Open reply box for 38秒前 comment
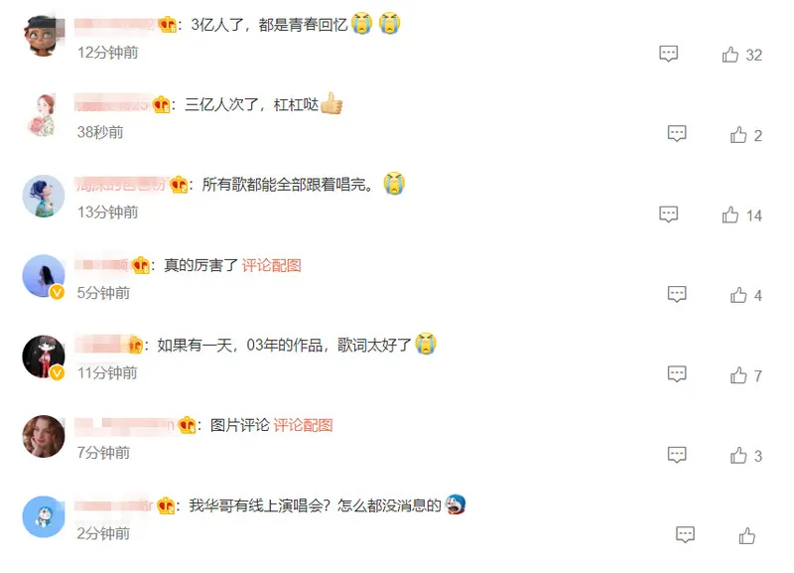The width and height of the screenshot is (794, 573). coord(677,134)
